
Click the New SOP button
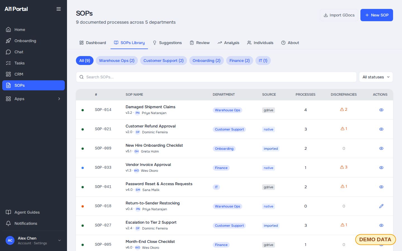(x=377, y=15)
